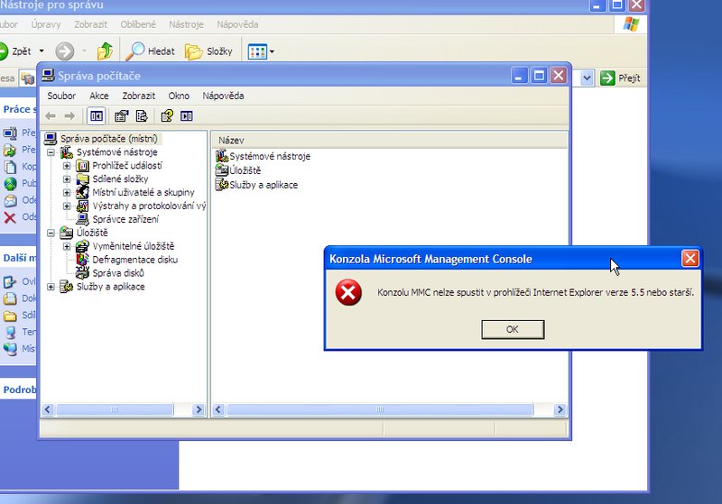Expand the Výstrahy a protokolování node
This screenshot has height=504, width=722.
click(x=67, y=206)
